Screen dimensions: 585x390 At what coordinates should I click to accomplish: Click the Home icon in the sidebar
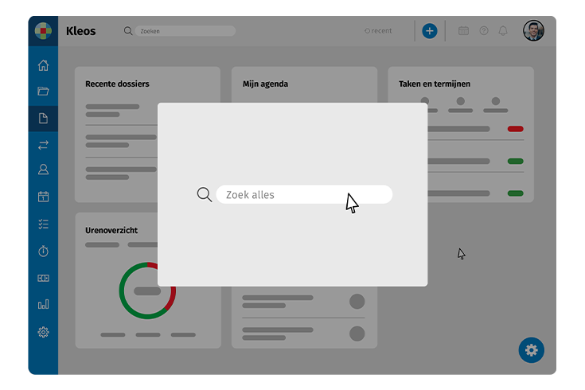[x=43, y=65]
